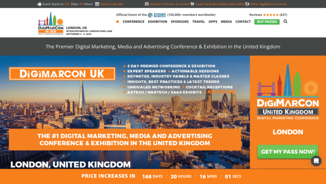
Task: Expand the Sponsors navigation menu
Action: point(180,22)
